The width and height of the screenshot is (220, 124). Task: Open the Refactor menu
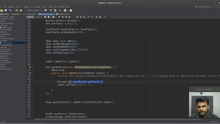click(26, 7)
